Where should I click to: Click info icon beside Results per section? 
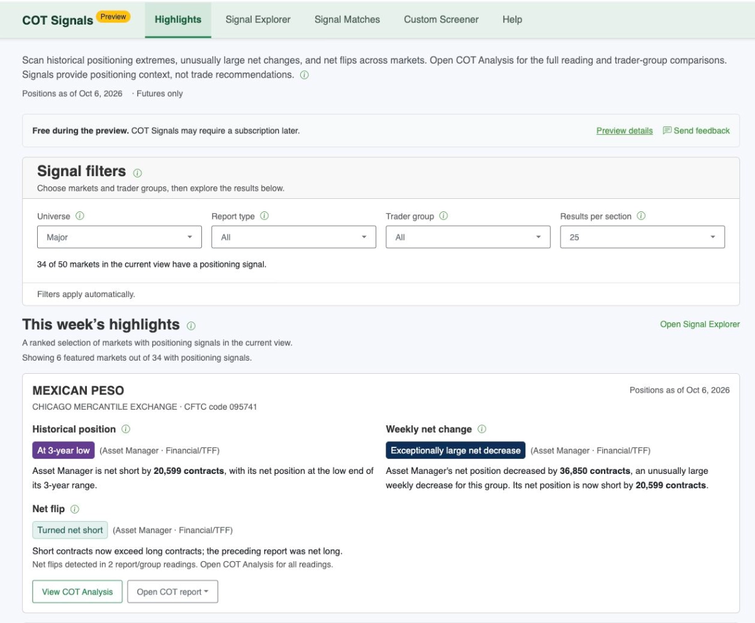(641, 216)
